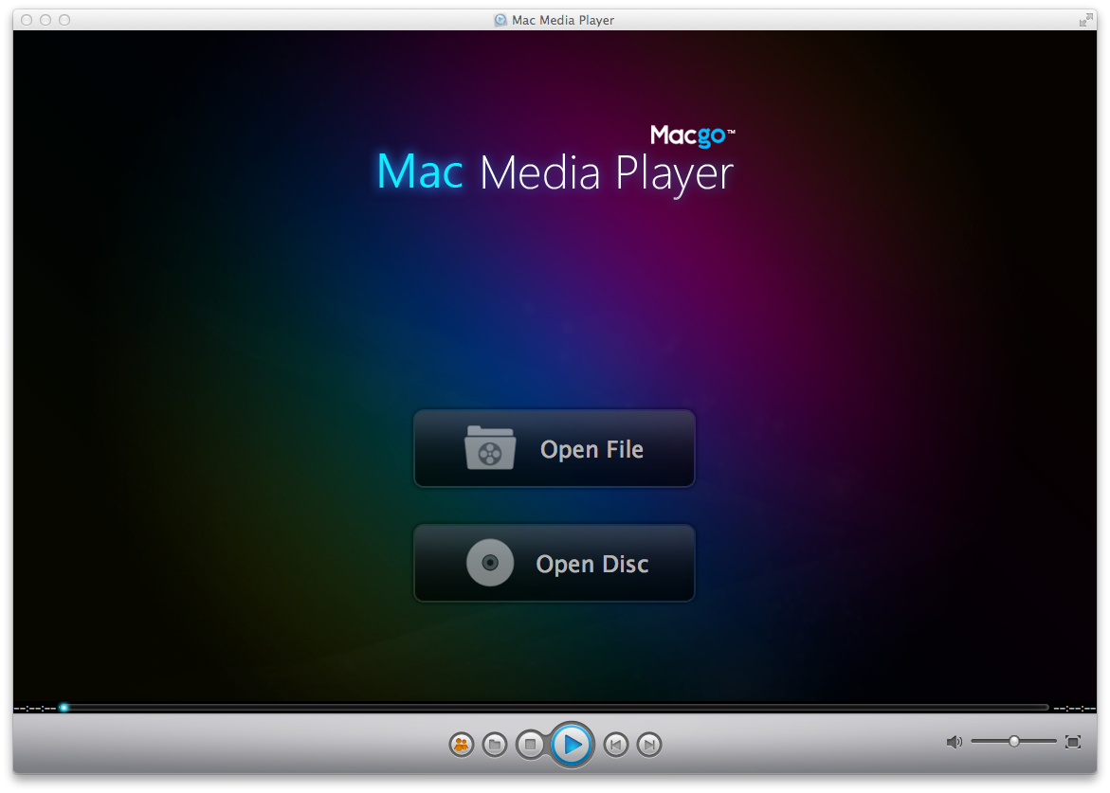Click the Open Disc button

tap(555, 563)
